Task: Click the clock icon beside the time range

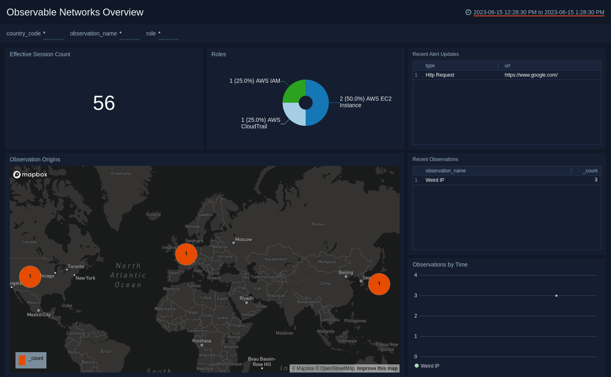Action: coord(468,12)
